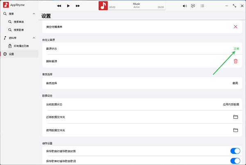Toggle the save song cover cache switch

click(x=235, y=151)
